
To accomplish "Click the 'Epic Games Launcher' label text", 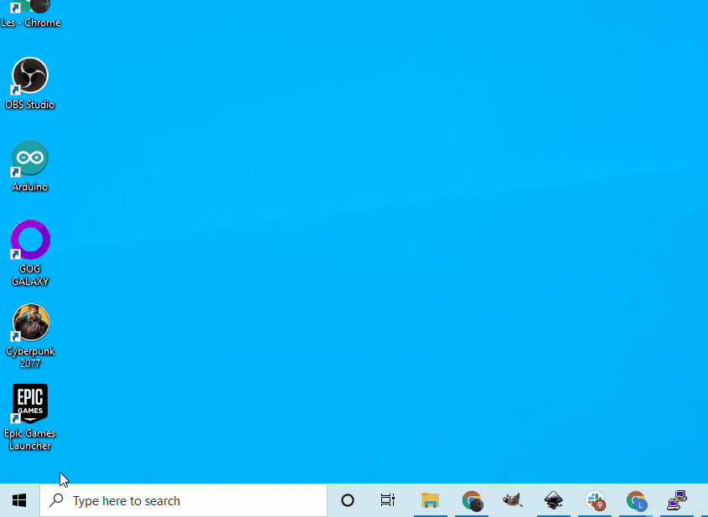I will 30,440.
